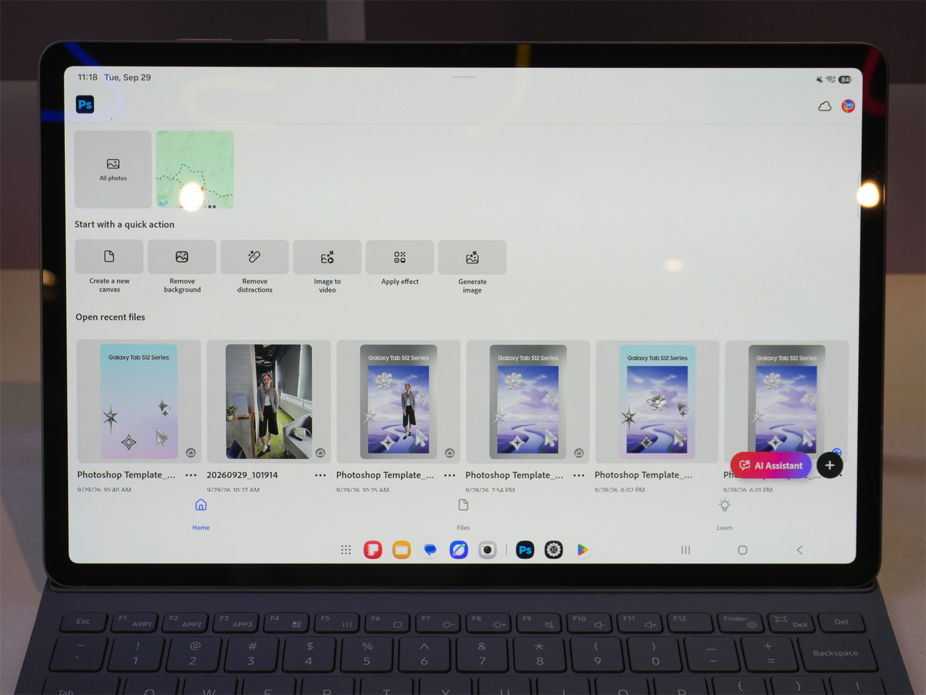Launch the red notes app in taskbar

coord(373,550)
